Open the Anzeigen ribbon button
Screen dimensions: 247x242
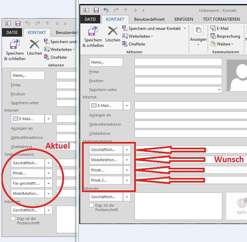(x=198, y=35)
